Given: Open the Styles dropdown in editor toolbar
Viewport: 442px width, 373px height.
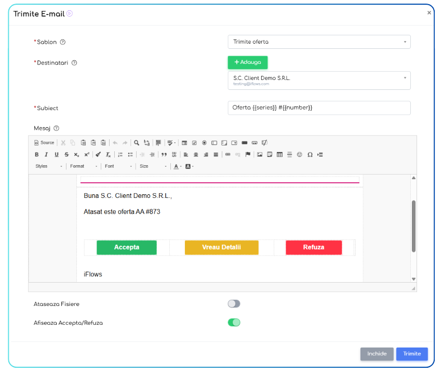Looking at the screenshot, I should [49, 166].
